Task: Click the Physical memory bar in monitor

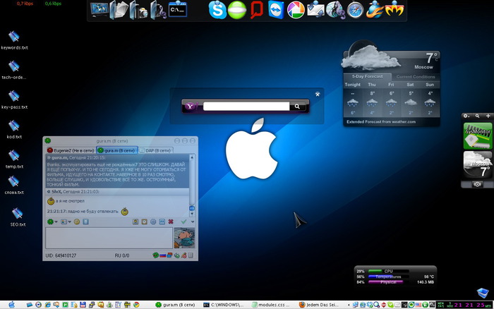Action: (388, 282)
